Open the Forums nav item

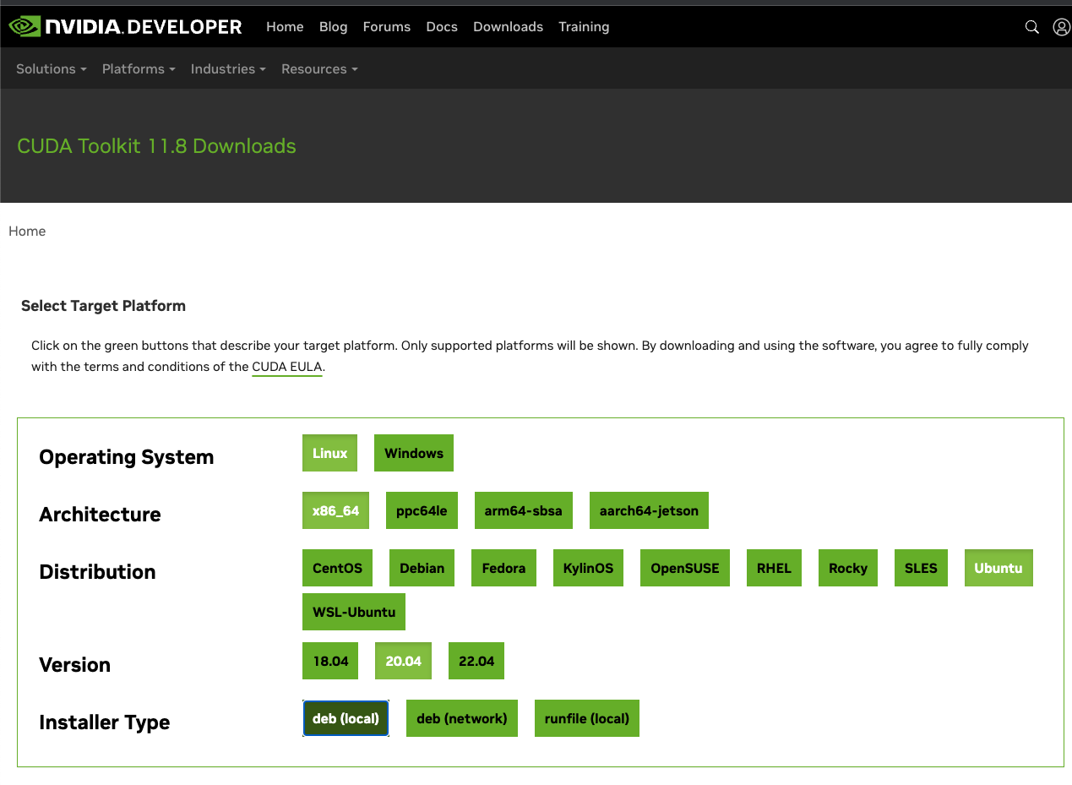pyautogui.click(x=386, y=27)
